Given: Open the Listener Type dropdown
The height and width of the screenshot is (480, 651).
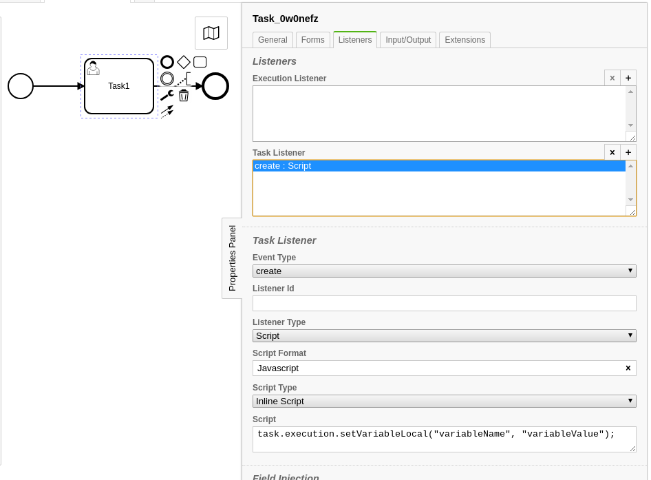Looking at the screenshot, I should point(444,335).
